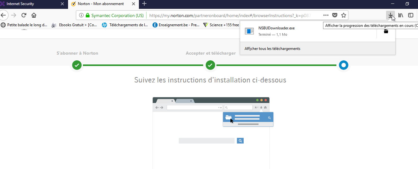Click the Accepter et télécharger step label
Viewport: 418px width, 169px height.
pos(211,53)
